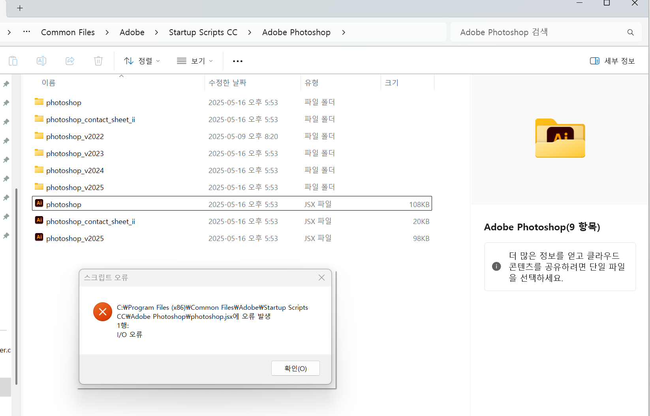The height and width of the screenshot is (416, 650).
Task: Click the Paste icon in the toolbar
Action: [13, 60]
